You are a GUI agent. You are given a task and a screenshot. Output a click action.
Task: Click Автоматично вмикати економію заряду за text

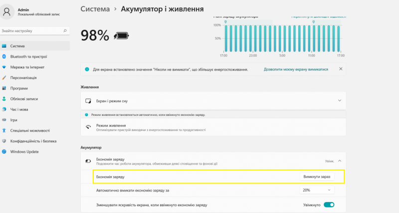(133, 190)
